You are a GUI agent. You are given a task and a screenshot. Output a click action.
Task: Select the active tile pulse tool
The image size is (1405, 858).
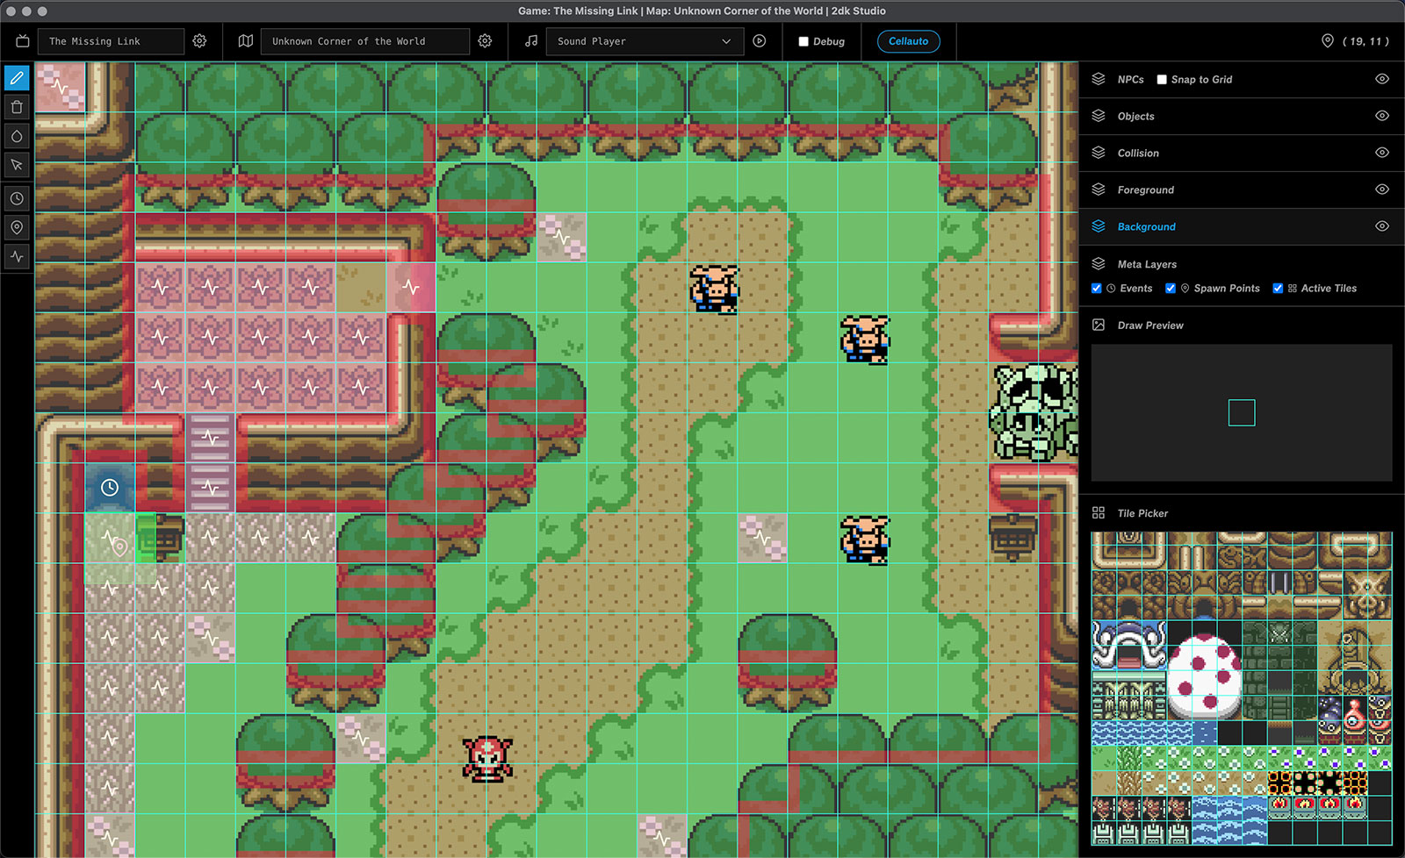17,257
